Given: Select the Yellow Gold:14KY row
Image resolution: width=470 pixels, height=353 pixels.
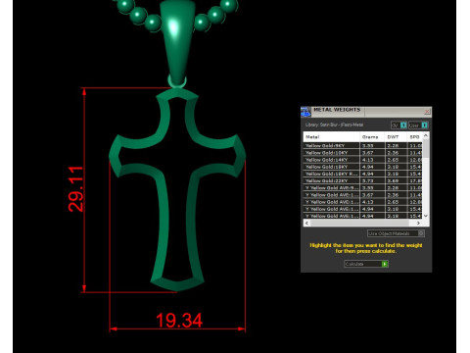Looking at the screenshot, I should [x=362, y=160].
